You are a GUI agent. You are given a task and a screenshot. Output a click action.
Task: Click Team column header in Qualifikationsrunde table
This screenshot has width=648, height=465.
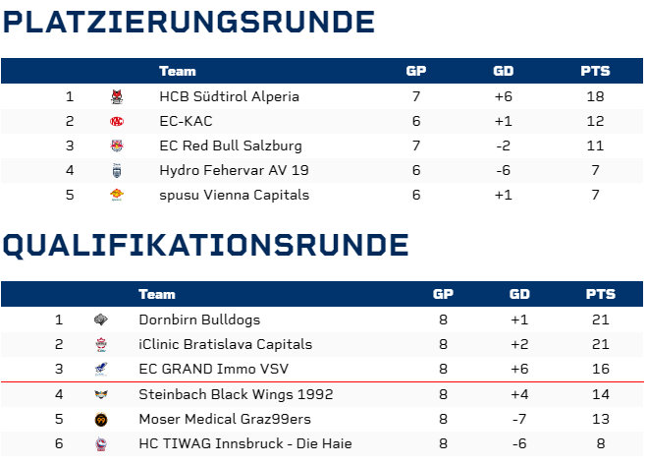(x=157, y=294)
